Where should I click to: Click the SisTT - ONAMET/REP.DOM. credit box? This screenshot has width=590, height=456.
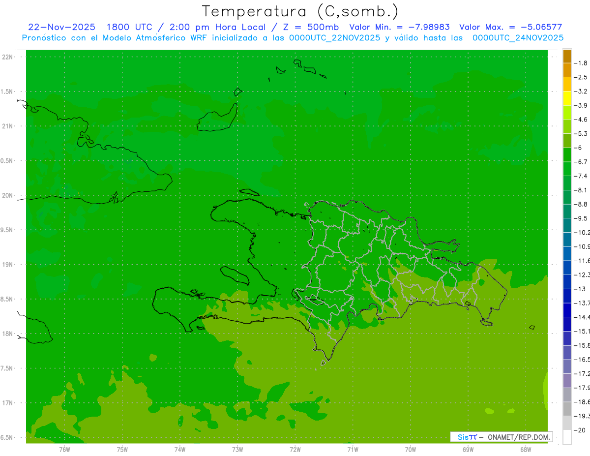pos(501,437)
